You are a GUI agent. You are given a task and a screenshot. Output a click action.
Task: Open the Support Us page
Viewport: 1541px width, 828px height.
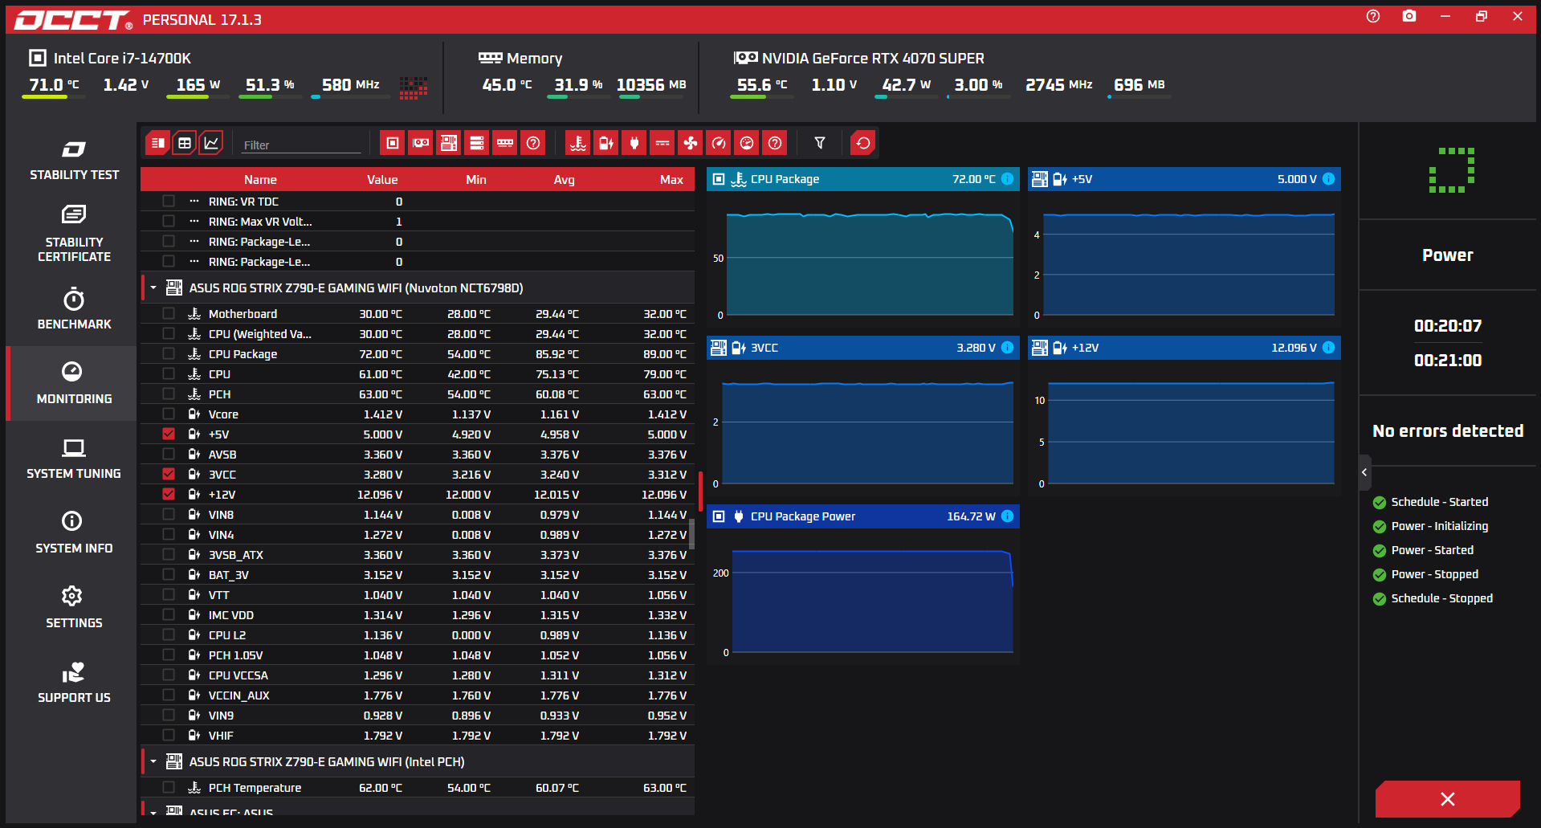[74, 683]
